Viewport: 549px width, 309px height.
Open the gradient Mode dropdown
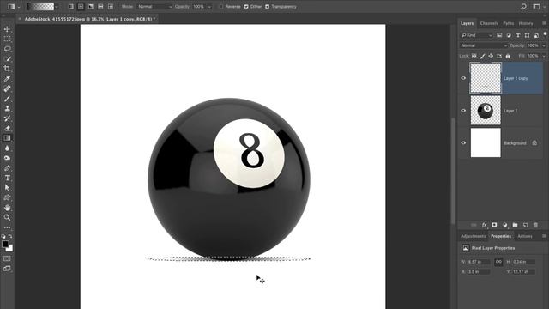[154, 7]
